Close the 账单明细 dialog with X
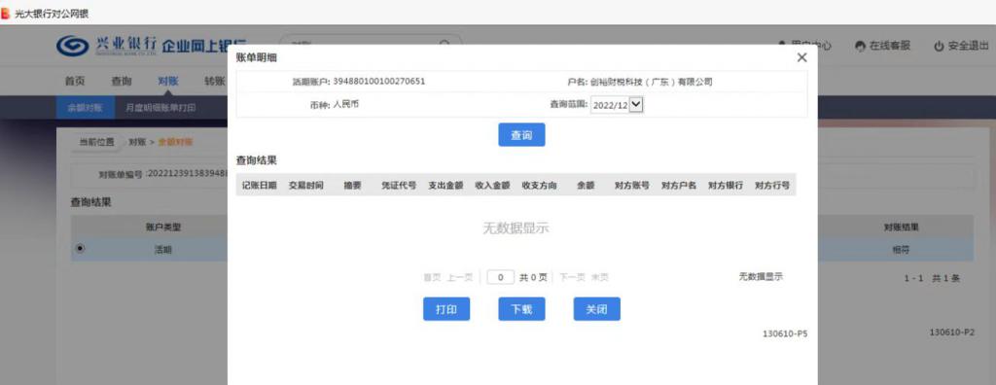Image resolution: width=996 pixels, height=385 pixels. [801, 57]
